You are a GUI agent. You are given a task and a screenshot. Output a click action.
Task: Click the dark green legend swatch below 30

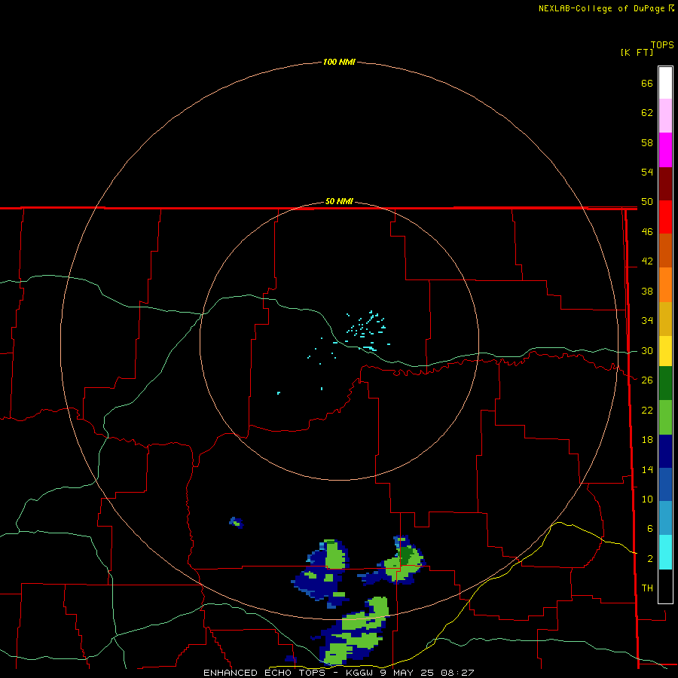click(665, 383)
